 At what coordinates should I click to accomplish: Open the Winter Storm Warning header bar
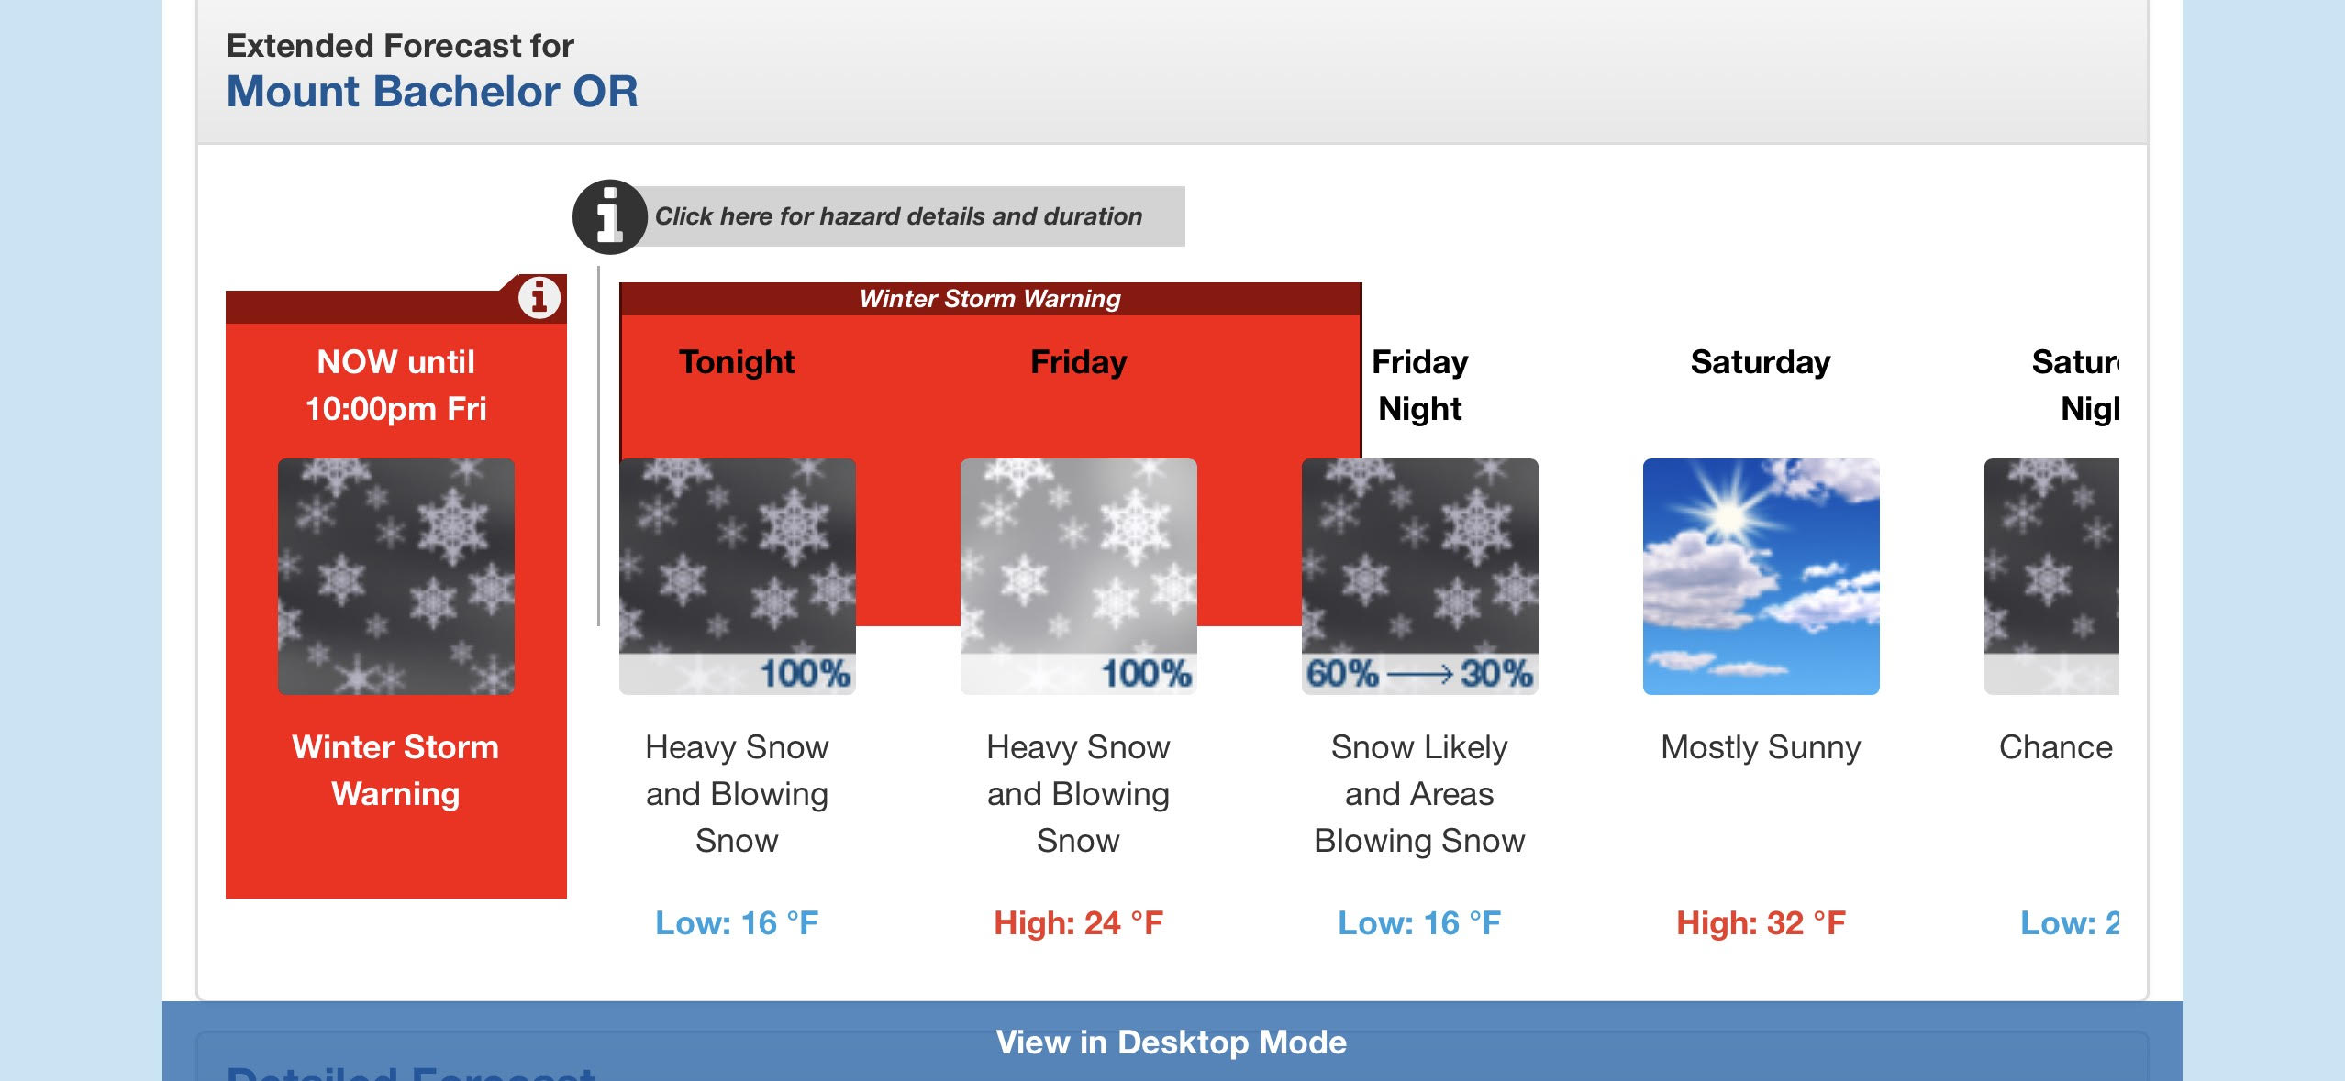(x=991, y=299)
